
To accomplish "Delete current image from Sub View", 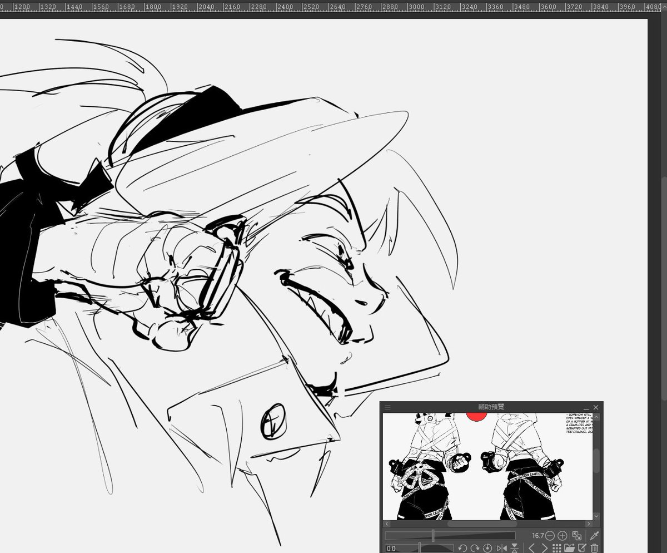I will pos(595,548).
